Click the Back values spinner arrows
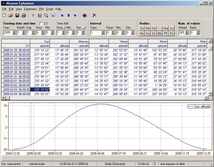Viewport: 214px width, 167px height. [x=198, y=33]
